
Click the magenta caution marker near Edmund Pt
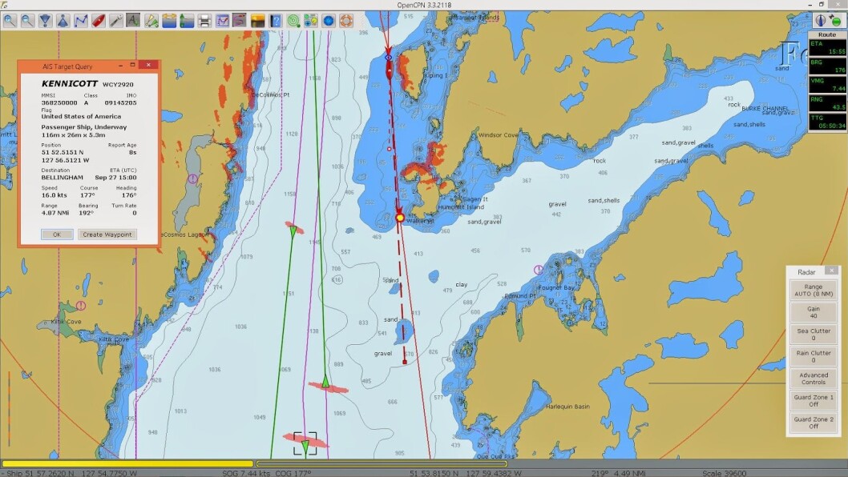[538, 270]
